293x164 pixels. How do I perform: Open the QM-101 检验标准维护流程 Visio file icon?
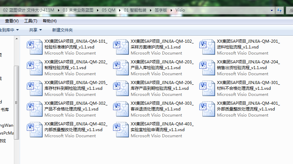[x=34, y=47]
